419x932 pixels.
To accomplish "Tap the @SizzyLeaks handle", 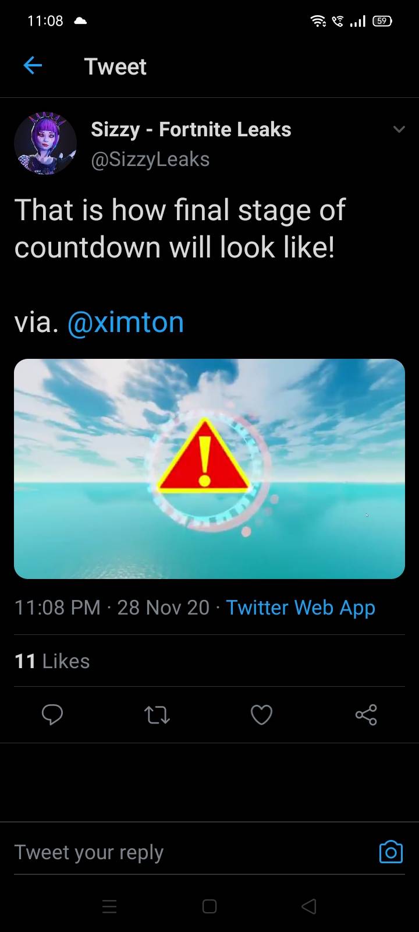I will pos(150,160).
